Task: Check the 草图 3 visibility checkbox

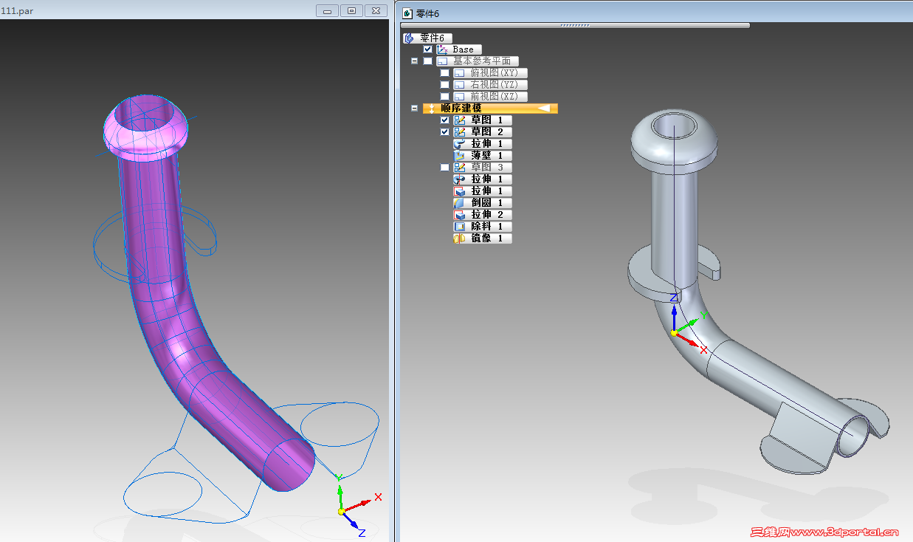Action: (x=444, y=168)
